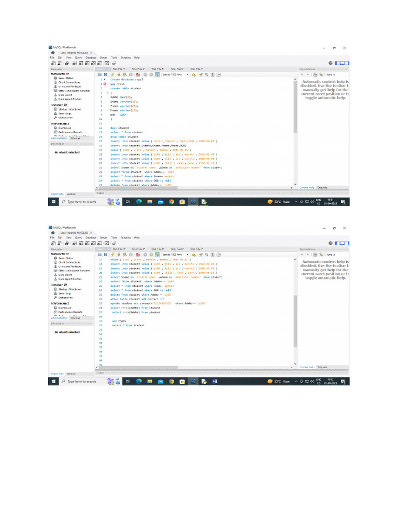Open Chrome from the upper screenshot's taskbar
The height and width of the screenshot is (531, 398).
tap(171, 202)
